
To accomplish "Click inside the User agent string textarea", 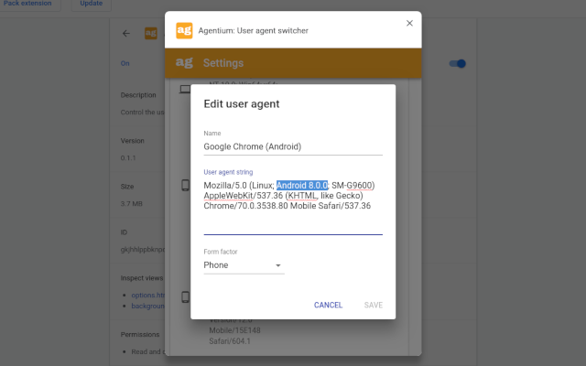I will click(x=293, y=206).
